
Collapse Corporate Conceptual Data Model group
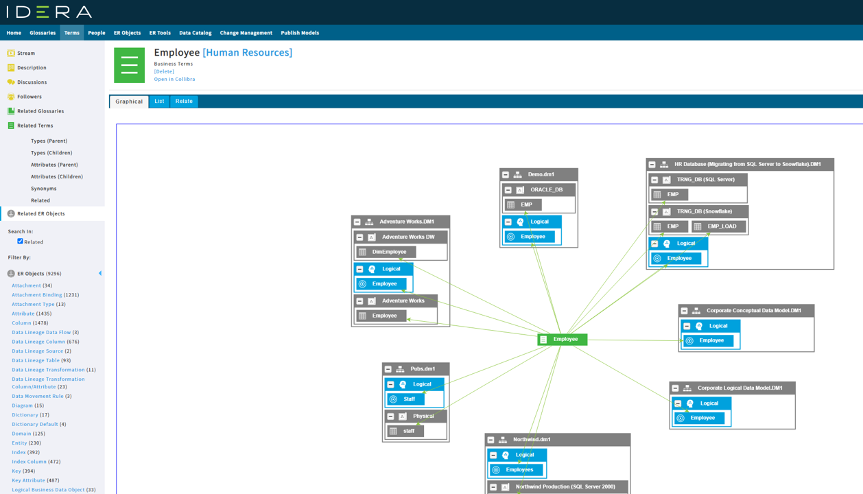point(685,311)
